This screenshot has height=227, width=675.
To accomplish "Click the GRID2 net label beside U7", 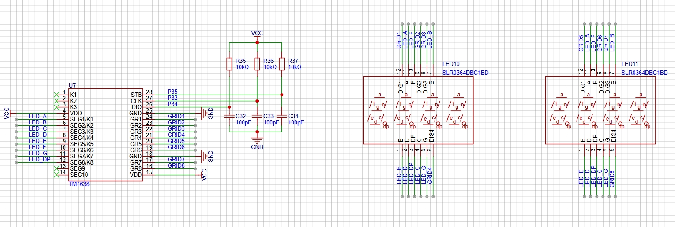I will coord(176,122).
